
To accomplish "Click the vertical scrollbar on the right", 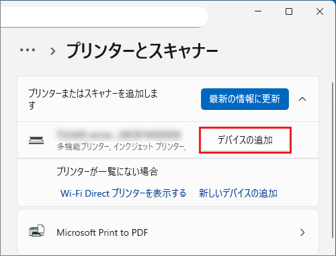I will (x=333, y=161).
